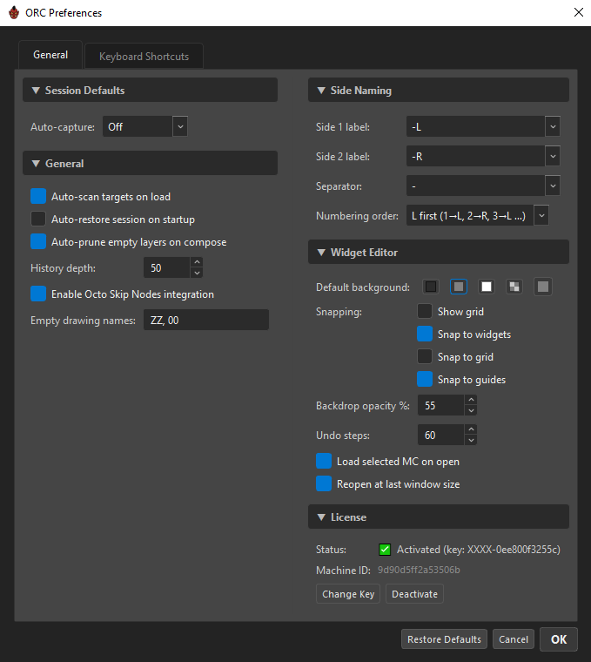Image resolution: width=591 pixels, height=662 pixels.
Task: Select the light gray default background swatch
Action: click(543, 287)
